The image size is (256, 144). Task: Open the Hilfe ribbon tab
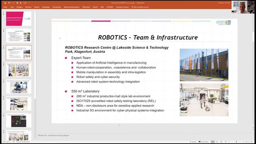pyautogui.click(x=102, y=7)
